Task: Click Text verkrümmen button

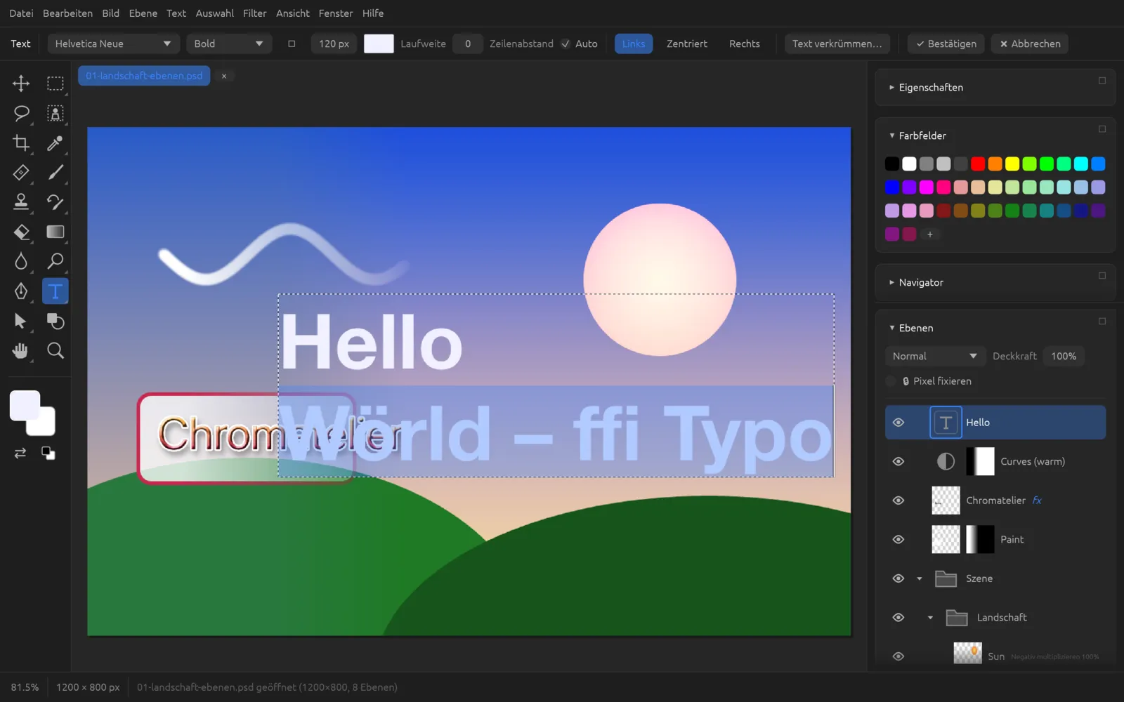Action: [x=837, y=44]
